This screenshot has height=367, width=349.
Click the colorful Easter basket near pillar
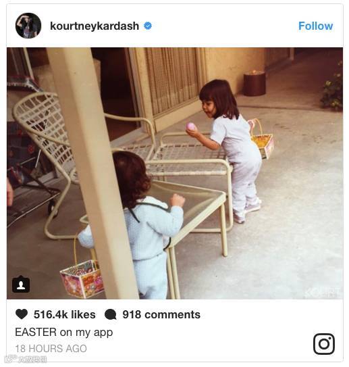[x=82, y=278]
